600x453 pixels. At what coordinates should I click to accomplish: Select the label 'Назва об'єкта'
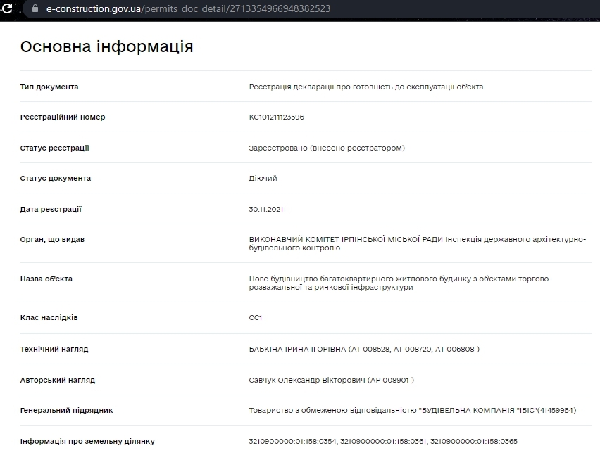pyautogui.click(x=46, y=279)
